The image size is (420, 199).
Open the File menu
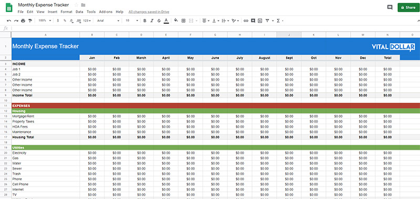pos(20,12)
